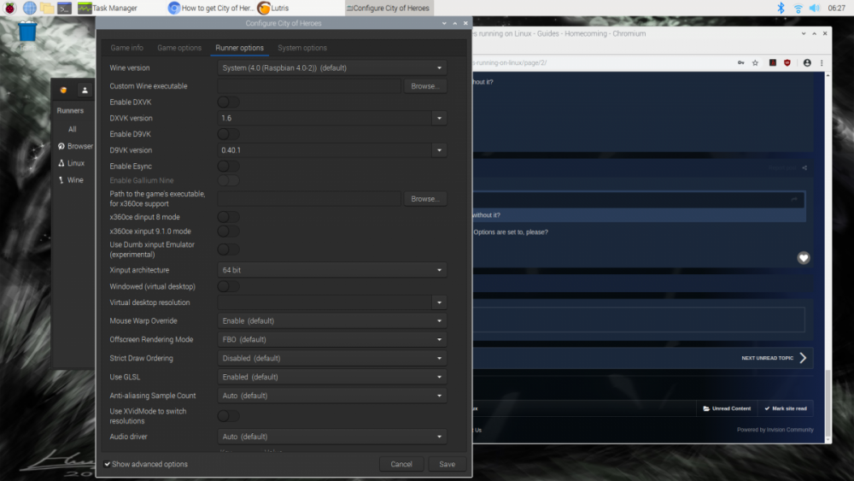This screenshot has height=481, width=854.
Task: Launch the terminal from the taskbar
Action: click(x=64, y=8)
